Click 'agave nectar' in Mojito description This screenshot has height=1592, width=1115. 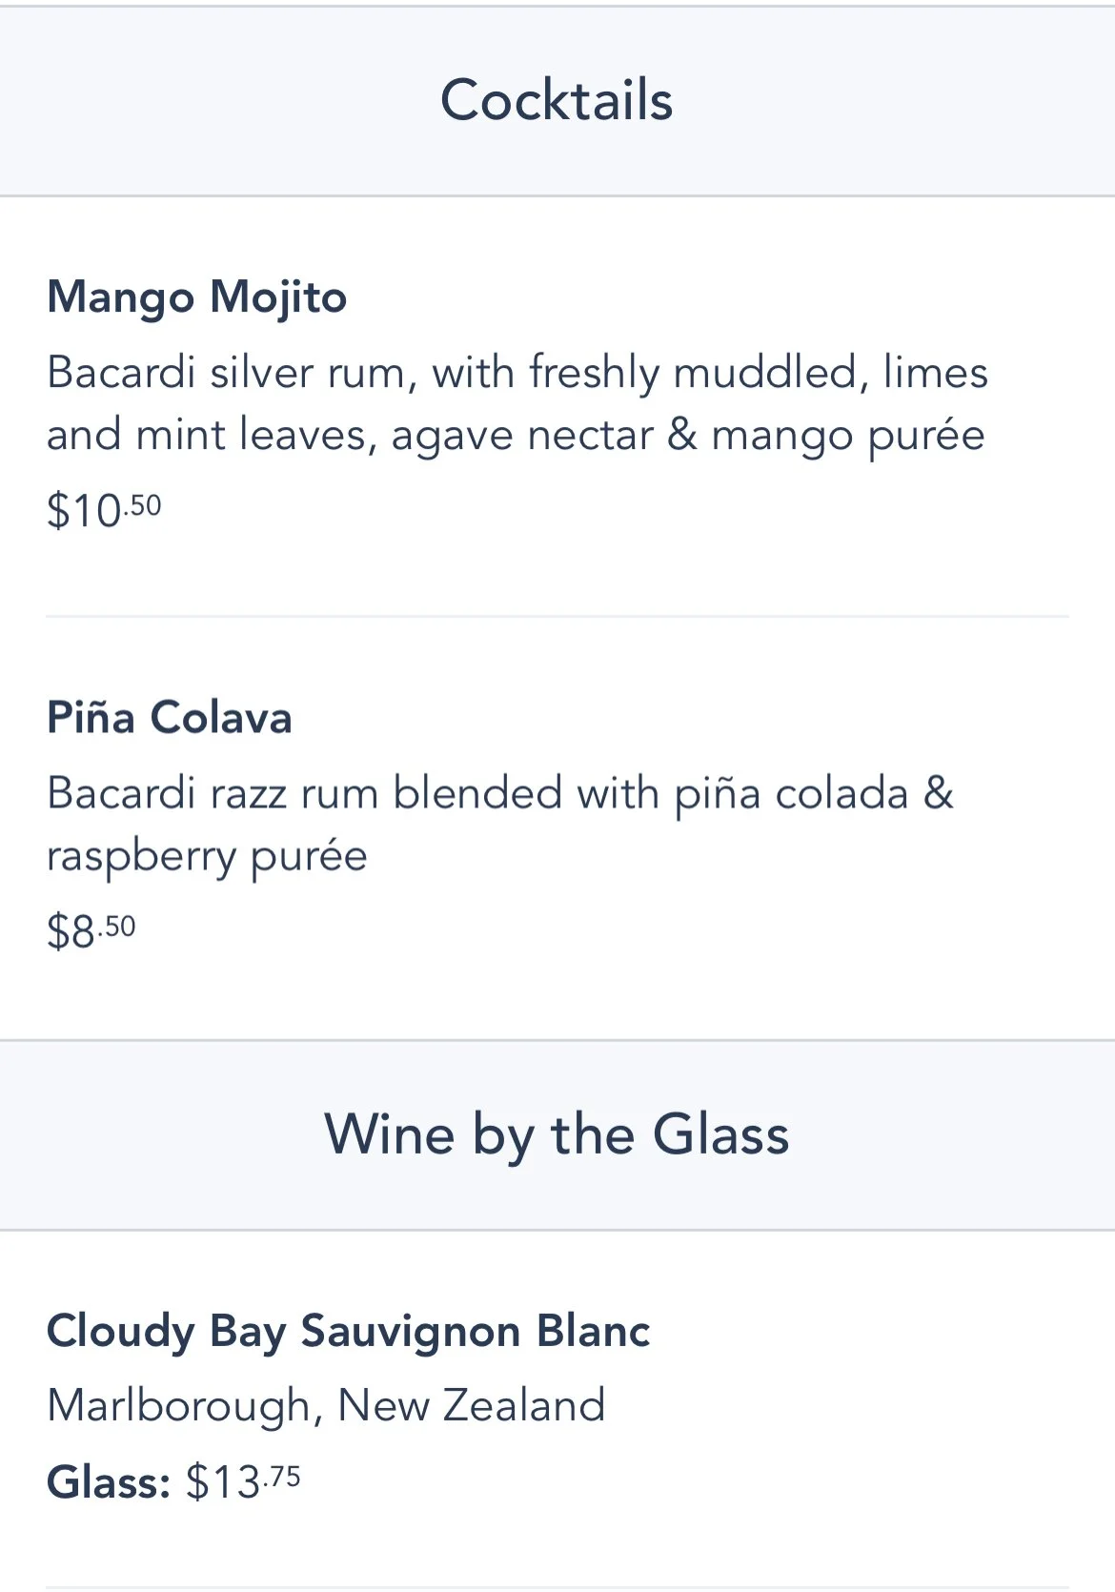tap(521, 436)
